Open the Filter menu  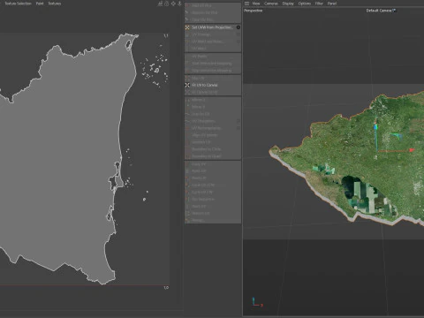319,4
